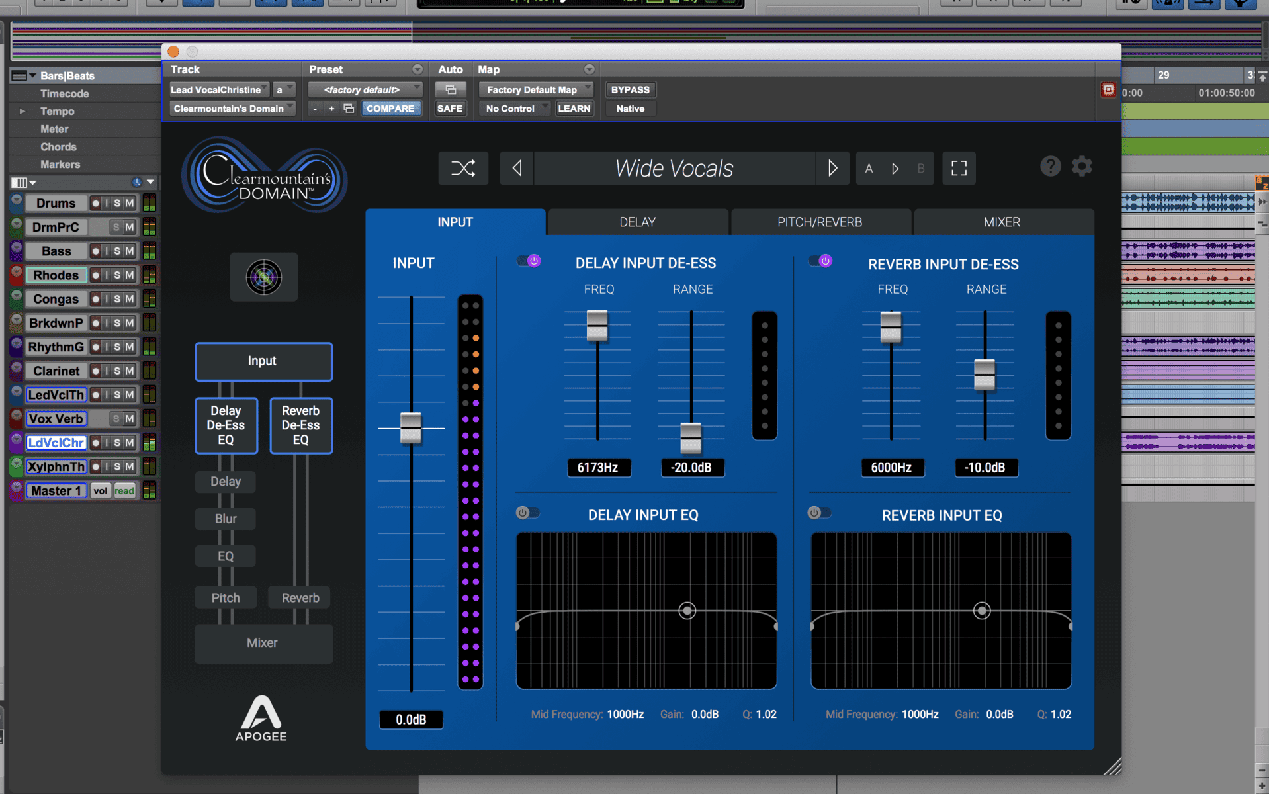Image resolution: width=1269 pixels, height=794 pixels.
Task: Toggle the LdVclChr track show/hide dot
Action: coord(17,441)
